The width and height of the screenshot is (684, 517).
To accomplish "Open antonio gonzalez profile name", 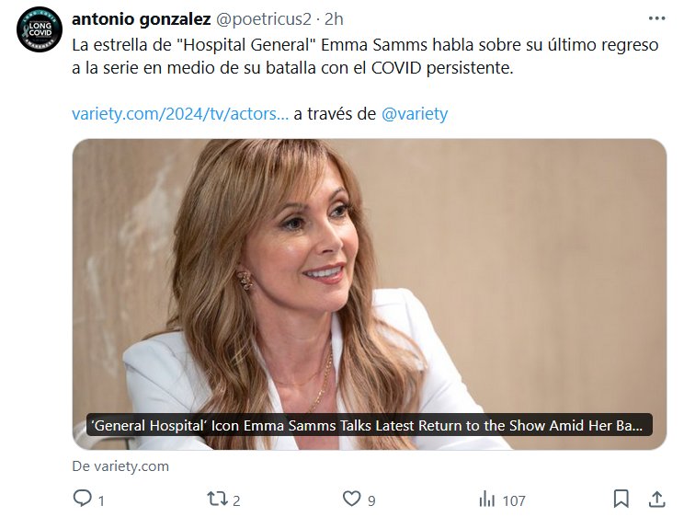I will (x=141, y=19).
